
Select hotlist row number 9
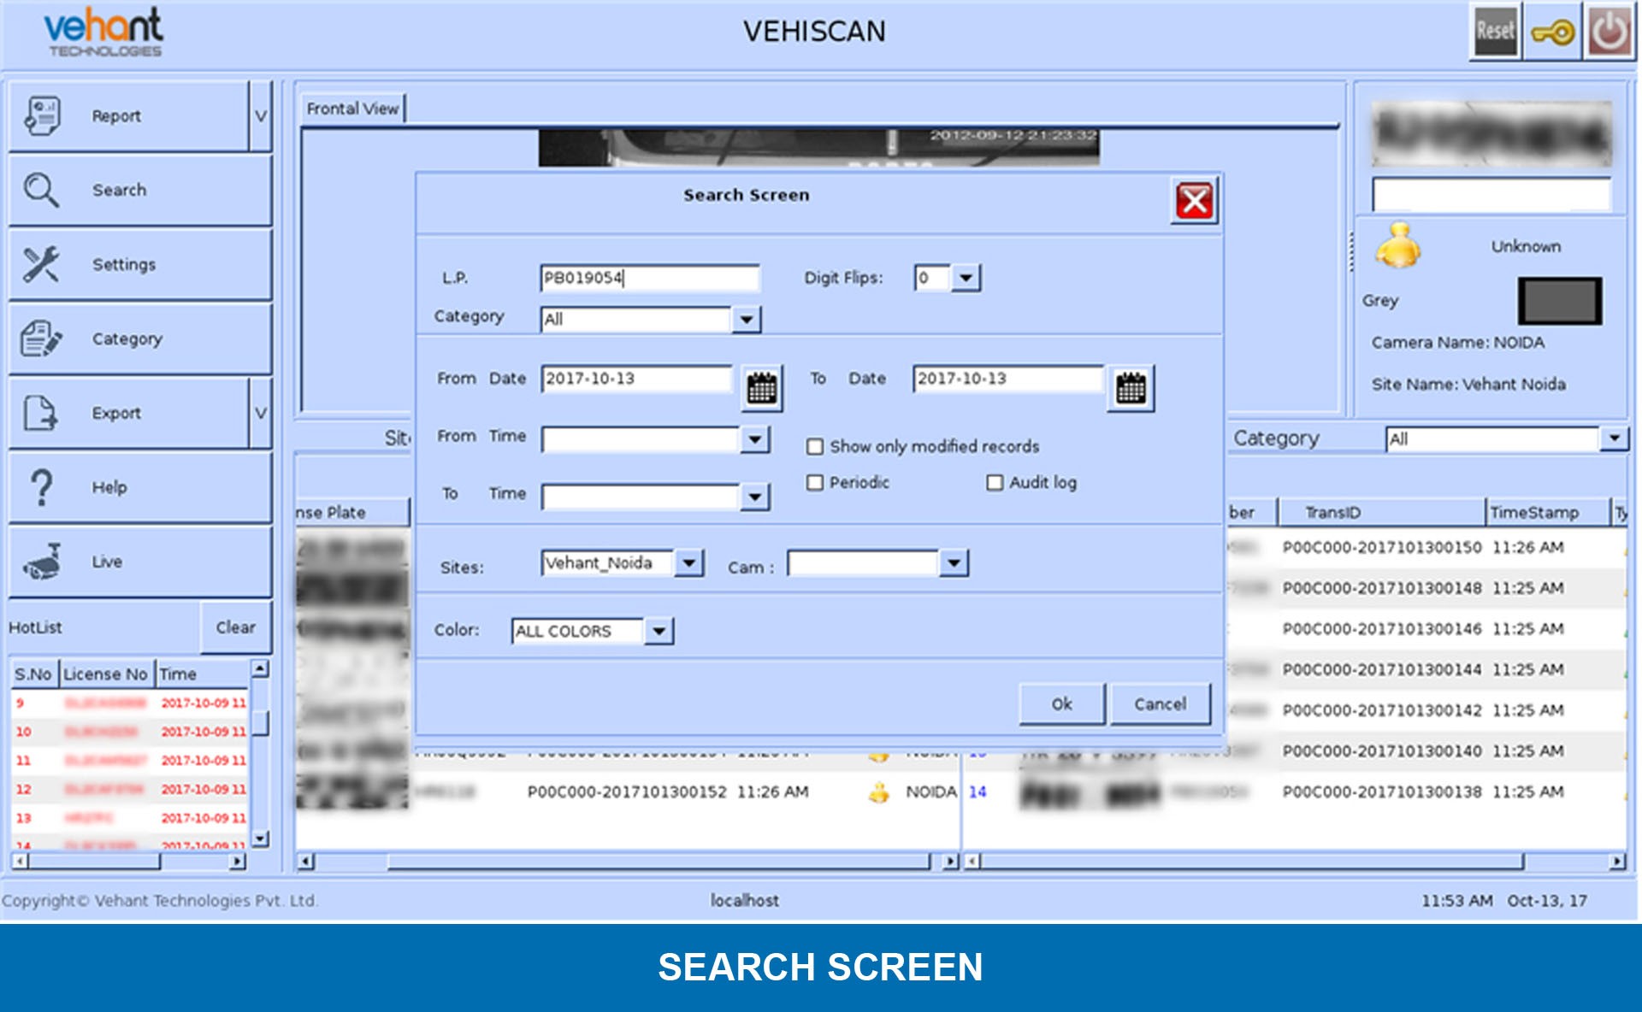click(130, 703)
